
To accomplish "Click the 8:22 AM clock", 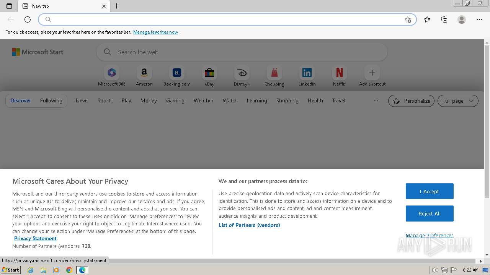I will point(470,270).
